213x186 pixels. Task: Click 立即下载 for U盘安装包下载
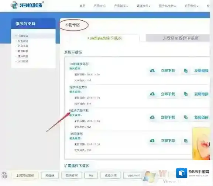tap(168, 117)
